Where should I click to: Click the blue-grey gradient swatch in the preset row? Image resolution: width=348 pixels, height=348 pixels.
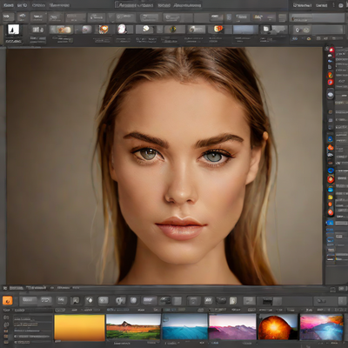(245, 30)
